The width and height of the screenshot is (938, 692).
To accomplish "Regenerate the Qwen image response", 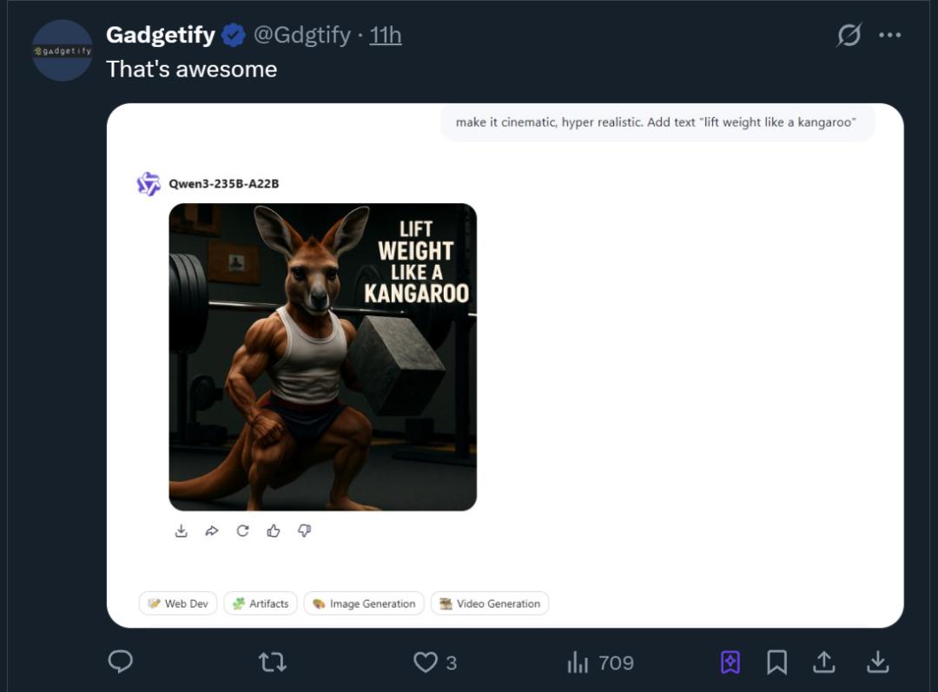I will click(x=243, y=531).
